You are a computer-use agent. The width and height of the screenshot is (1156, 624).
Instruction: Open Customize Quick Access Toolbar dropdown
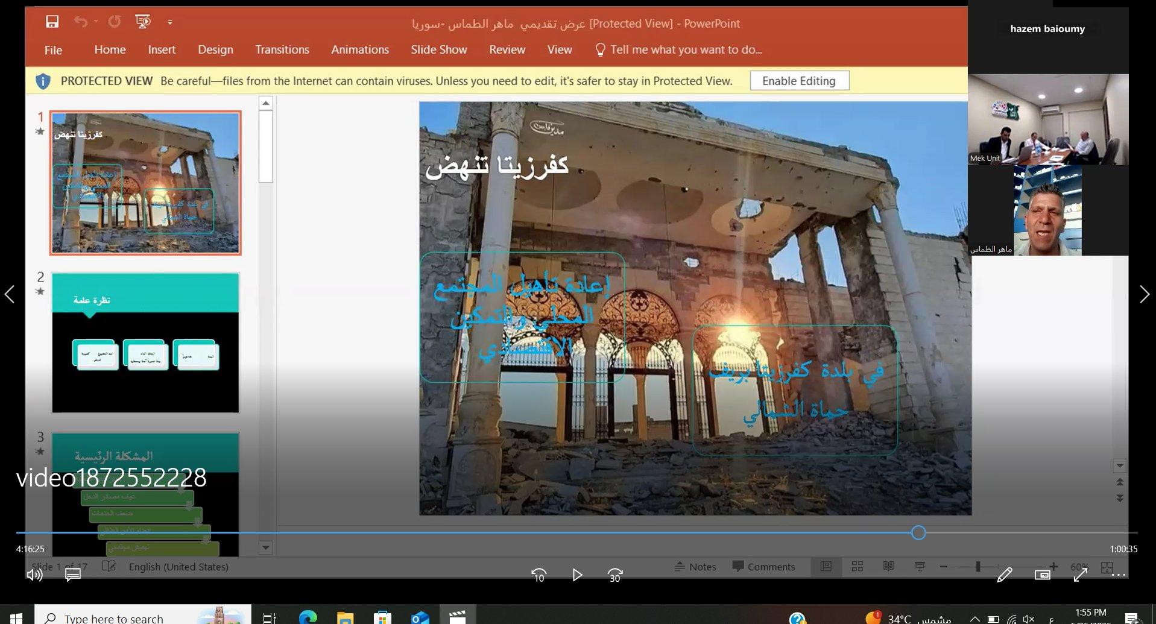(170, 22)
